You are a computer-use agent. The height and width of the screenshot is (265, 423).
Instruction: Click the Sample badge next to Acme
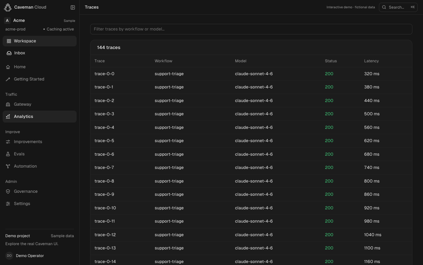click(69, 21)
